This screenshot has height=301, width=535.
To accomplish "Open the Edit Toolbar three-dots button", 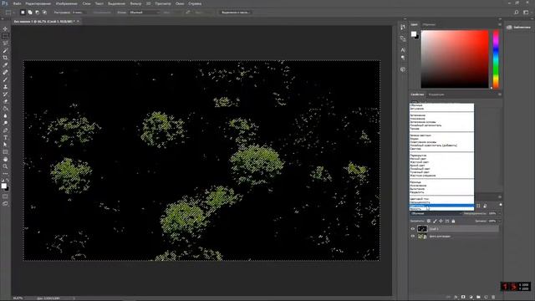I will [5, 174].
